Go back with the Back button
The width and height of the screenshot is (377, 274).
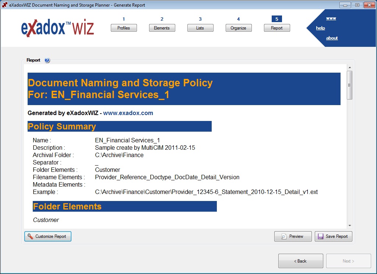coord(300,261)
